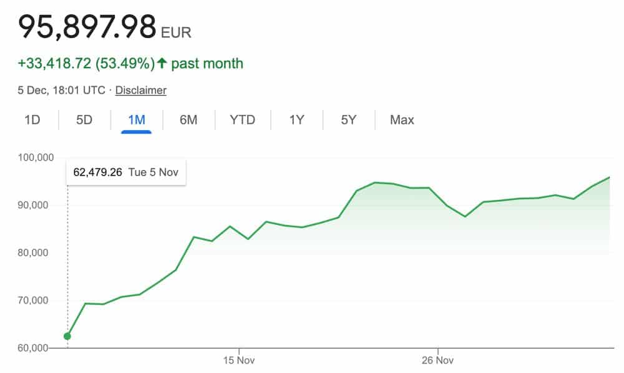Open the Disclaimer link
This screenshot has height=373, width=624.
(x=141, y=91)
